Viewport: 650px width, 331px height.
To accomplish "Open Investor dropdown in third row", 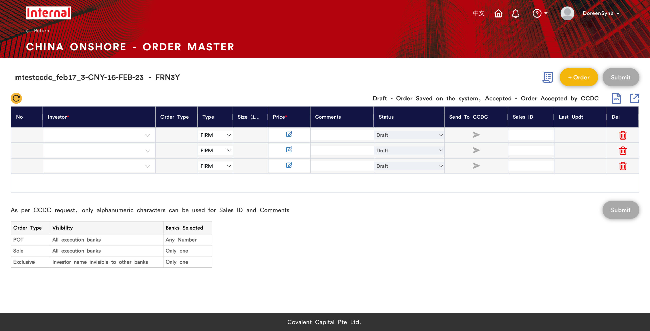I will pos(99,166).
